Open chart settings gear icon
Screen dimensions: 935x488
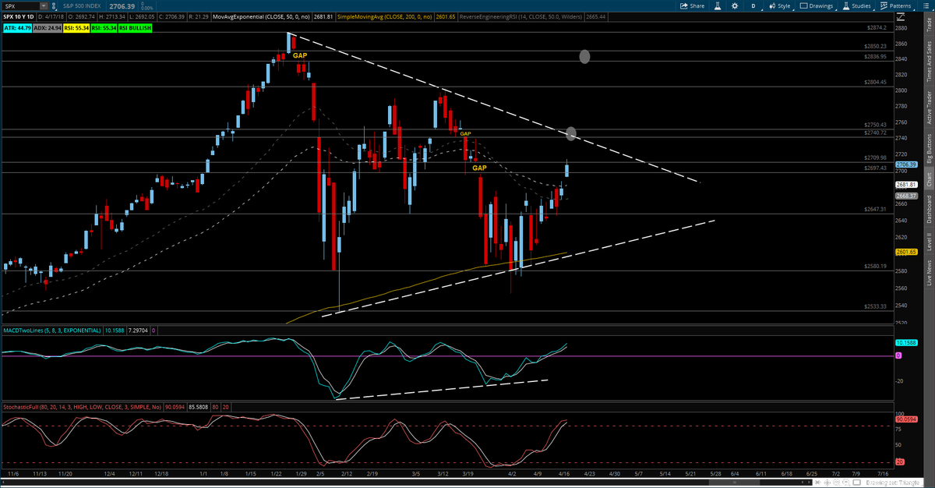(x=735, y=5)
